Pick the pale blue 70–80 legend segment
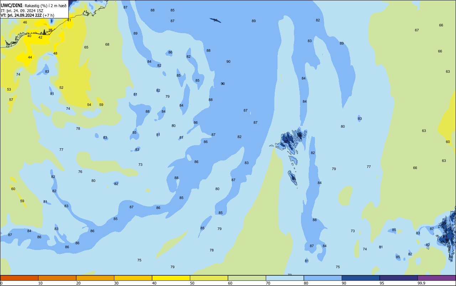The height and width of the screenshot is (286, 456). coord(285,278)
